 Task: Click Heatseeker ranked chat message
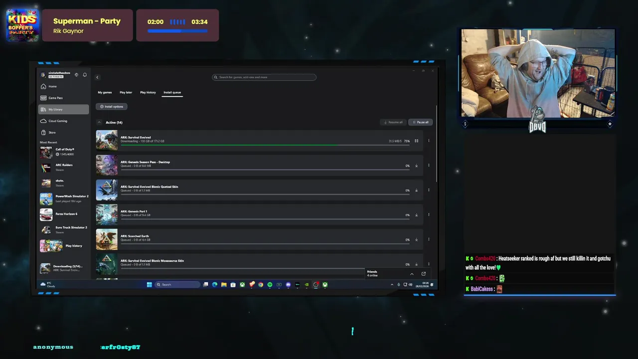(538, 263)
